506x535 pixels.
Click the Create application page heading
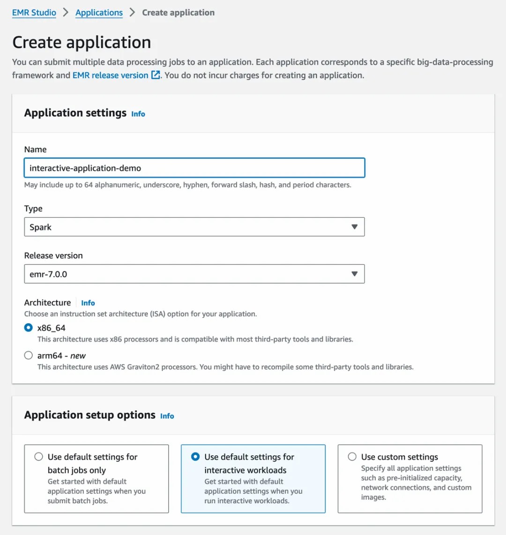click(82, 42)
